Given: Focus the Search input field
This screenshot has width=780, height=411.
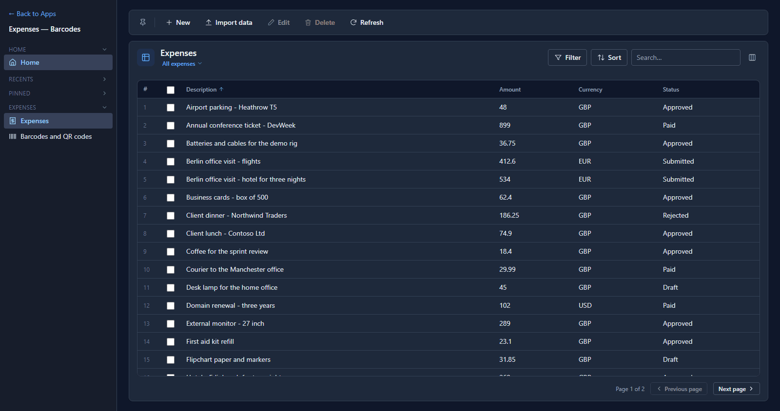Looking at the screenshot, I should (685, 57).
